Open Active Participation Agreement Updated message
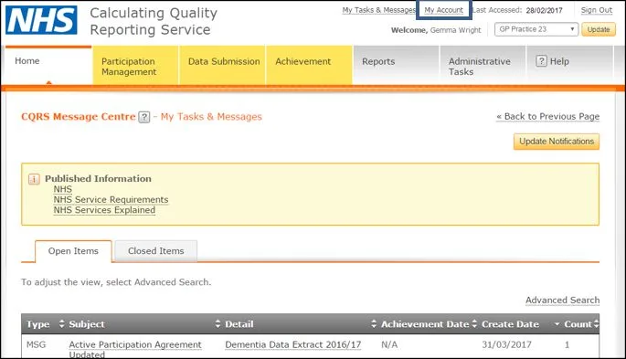 [135, 349]
